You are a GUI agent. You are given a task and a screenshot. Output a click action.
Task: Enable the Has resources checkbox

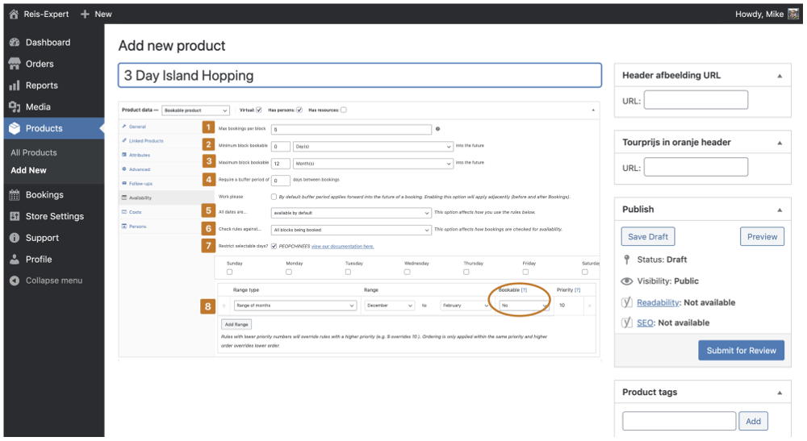(344, 110)
